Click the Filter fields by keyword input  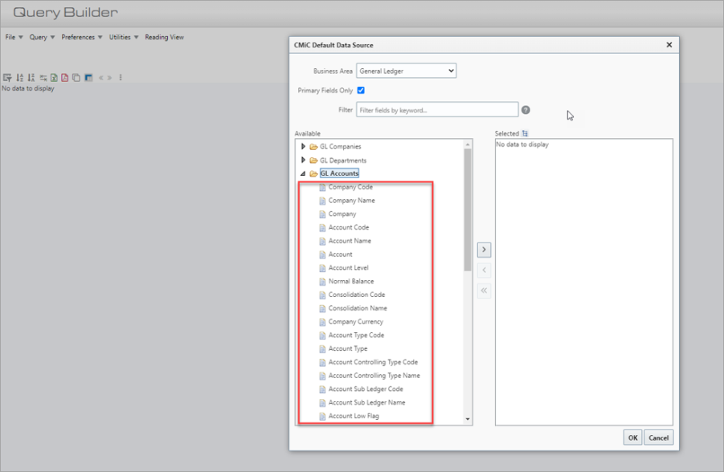pos(437,110)
